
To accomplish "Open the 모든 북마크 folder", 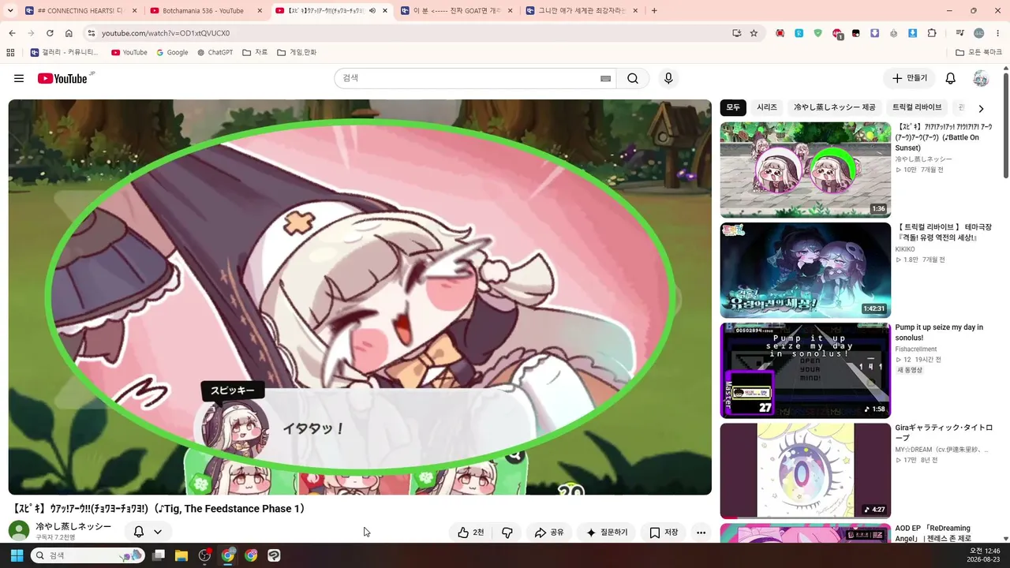I will [979, 52].
